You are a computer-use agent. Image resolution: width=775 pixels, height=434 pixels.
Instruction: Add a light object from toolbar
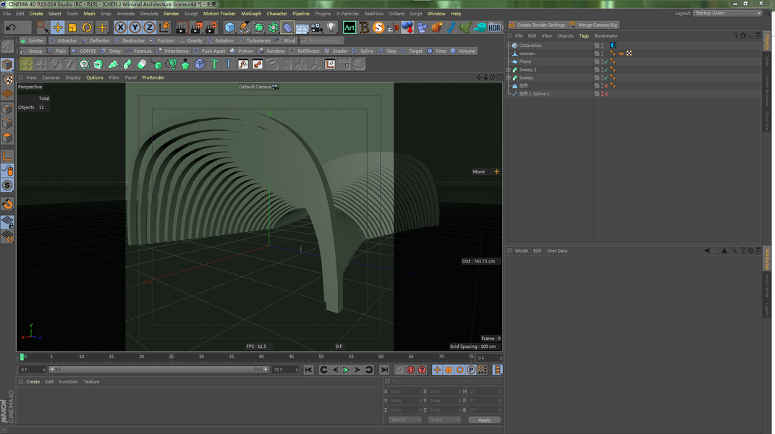pos(331,27)
